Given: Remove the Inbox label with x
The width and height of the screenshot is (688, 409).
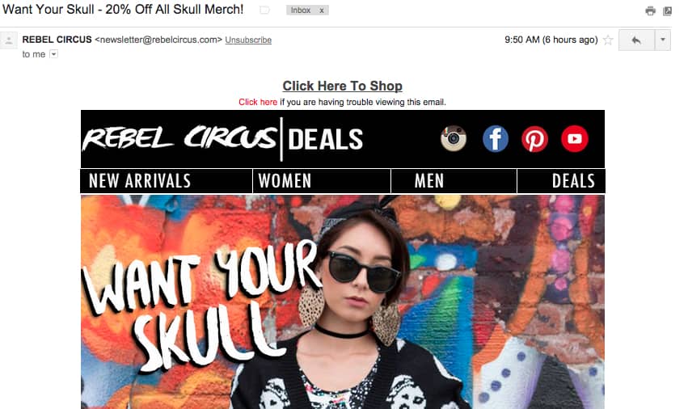Looking at the screenshot, I should 322,10.
